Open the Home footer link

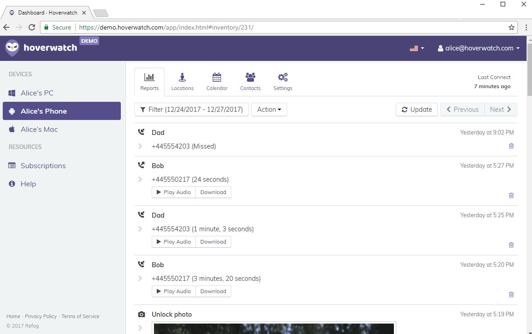(x=13, y=316)
